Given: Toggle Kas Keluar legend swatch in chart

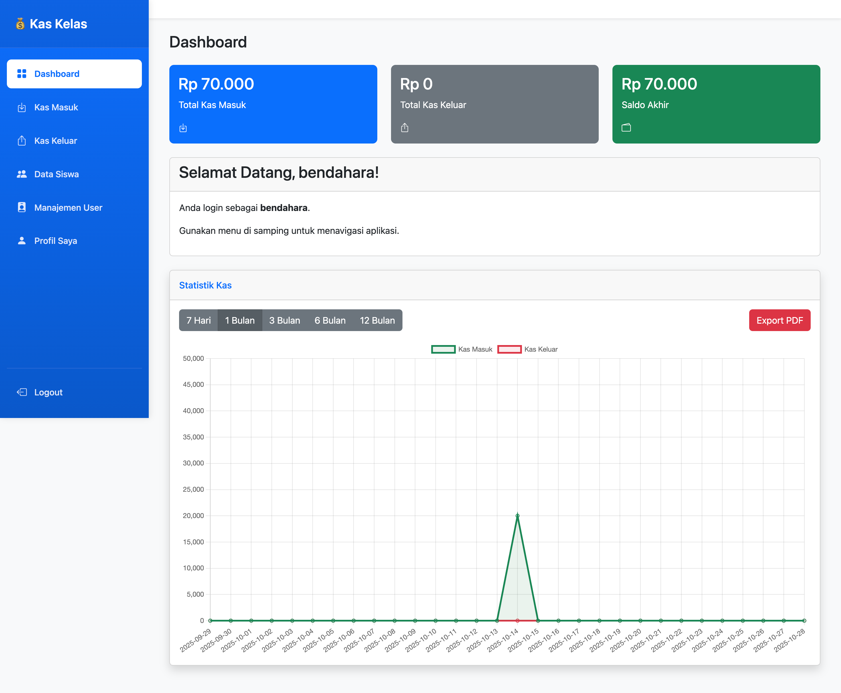Looking at the screenshot, I should 509,349.
